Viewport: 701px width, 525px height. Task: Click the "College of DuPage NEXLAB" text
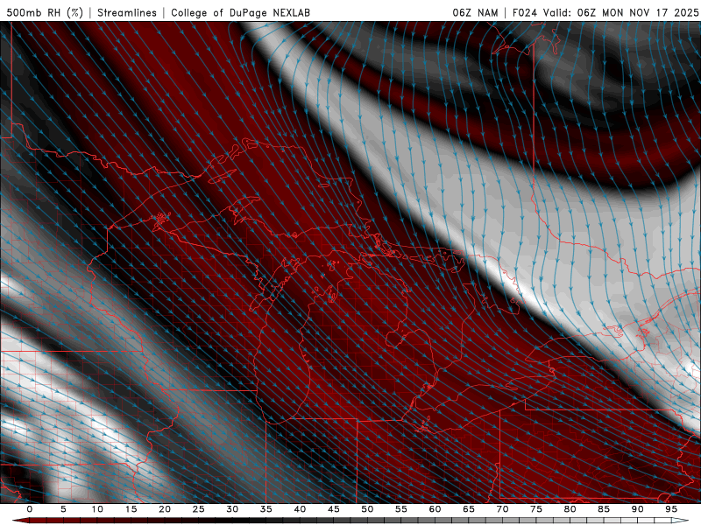click(240, 12)
